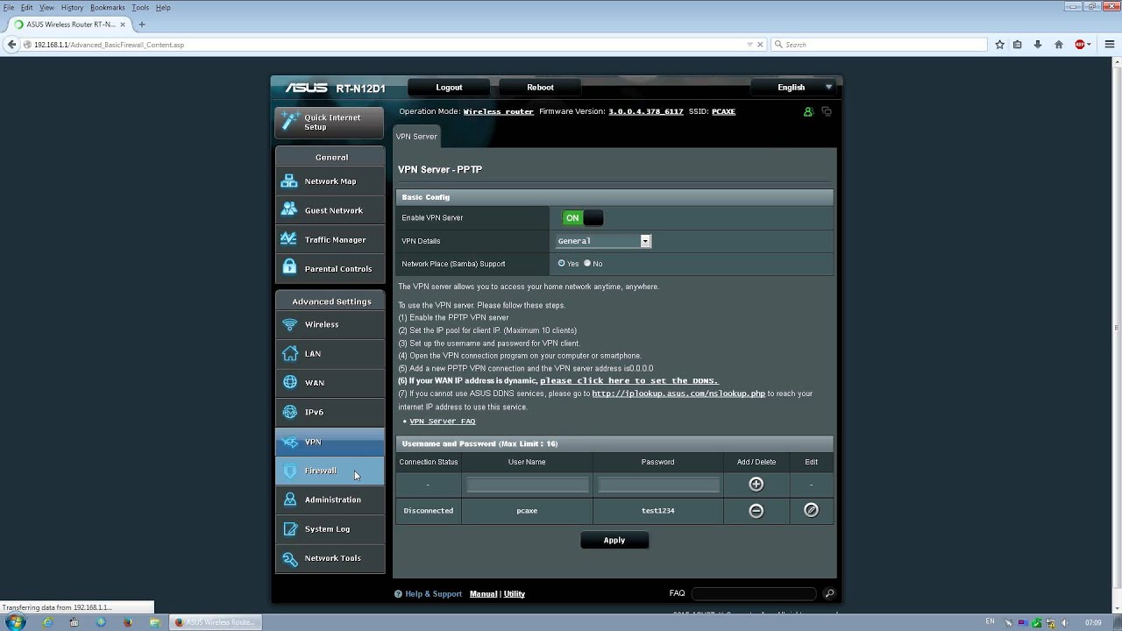Open a new browser tab
The width and height of the screenshot is (1122, 631).
tap(142, 25)
